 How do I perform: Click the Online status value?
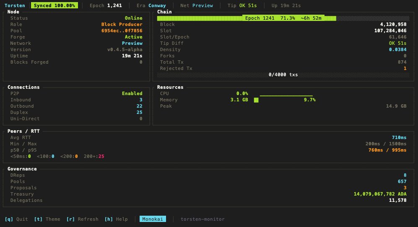coord(134,18)
